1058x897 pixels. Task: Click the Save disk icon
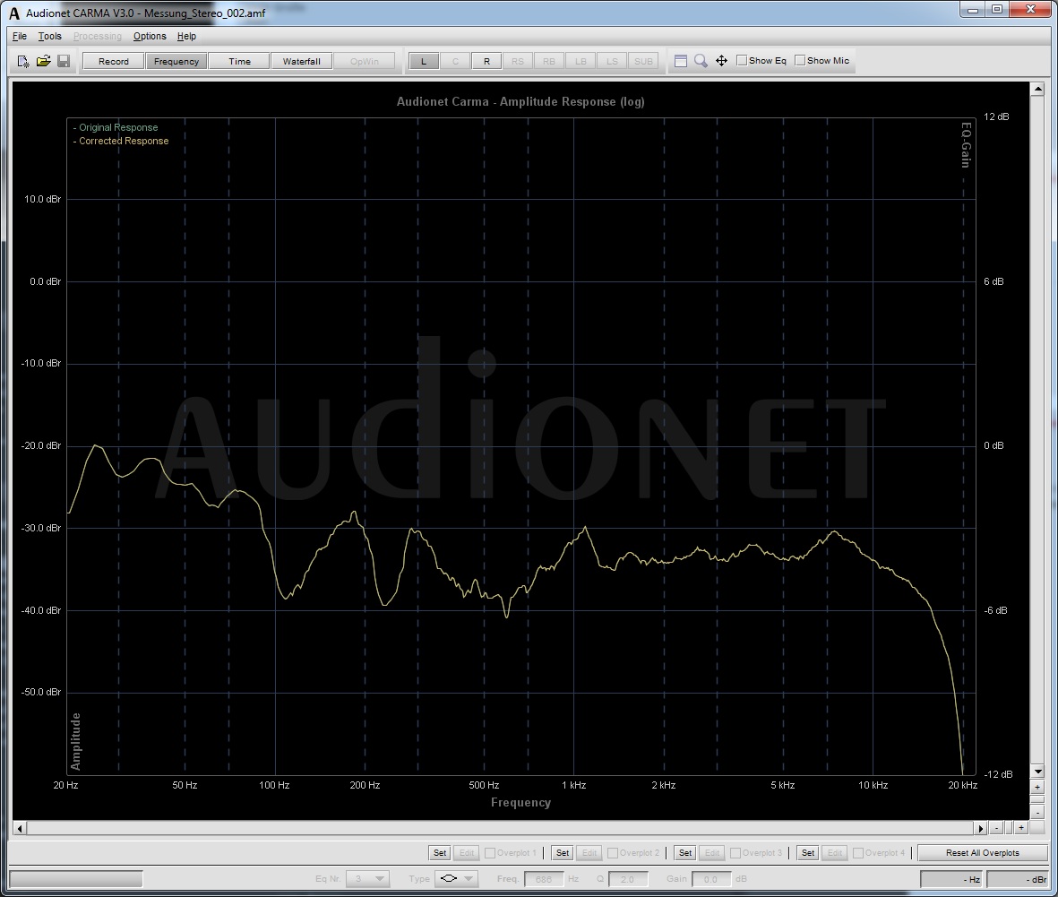pos(64,61)
